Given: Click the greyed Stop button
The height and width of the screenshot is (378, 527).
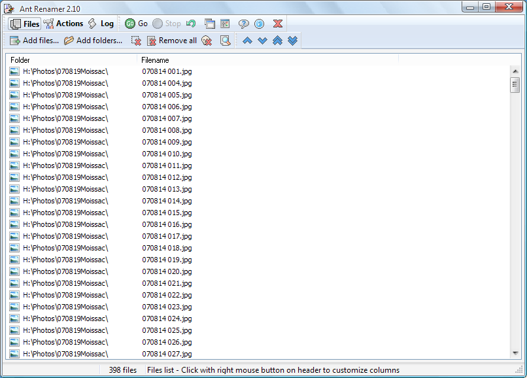Looking at the screenshot, I should [x=167, y=24].
